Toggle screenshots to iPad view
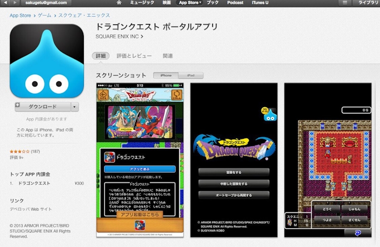The image size is (380, 247). pos(191,75)
